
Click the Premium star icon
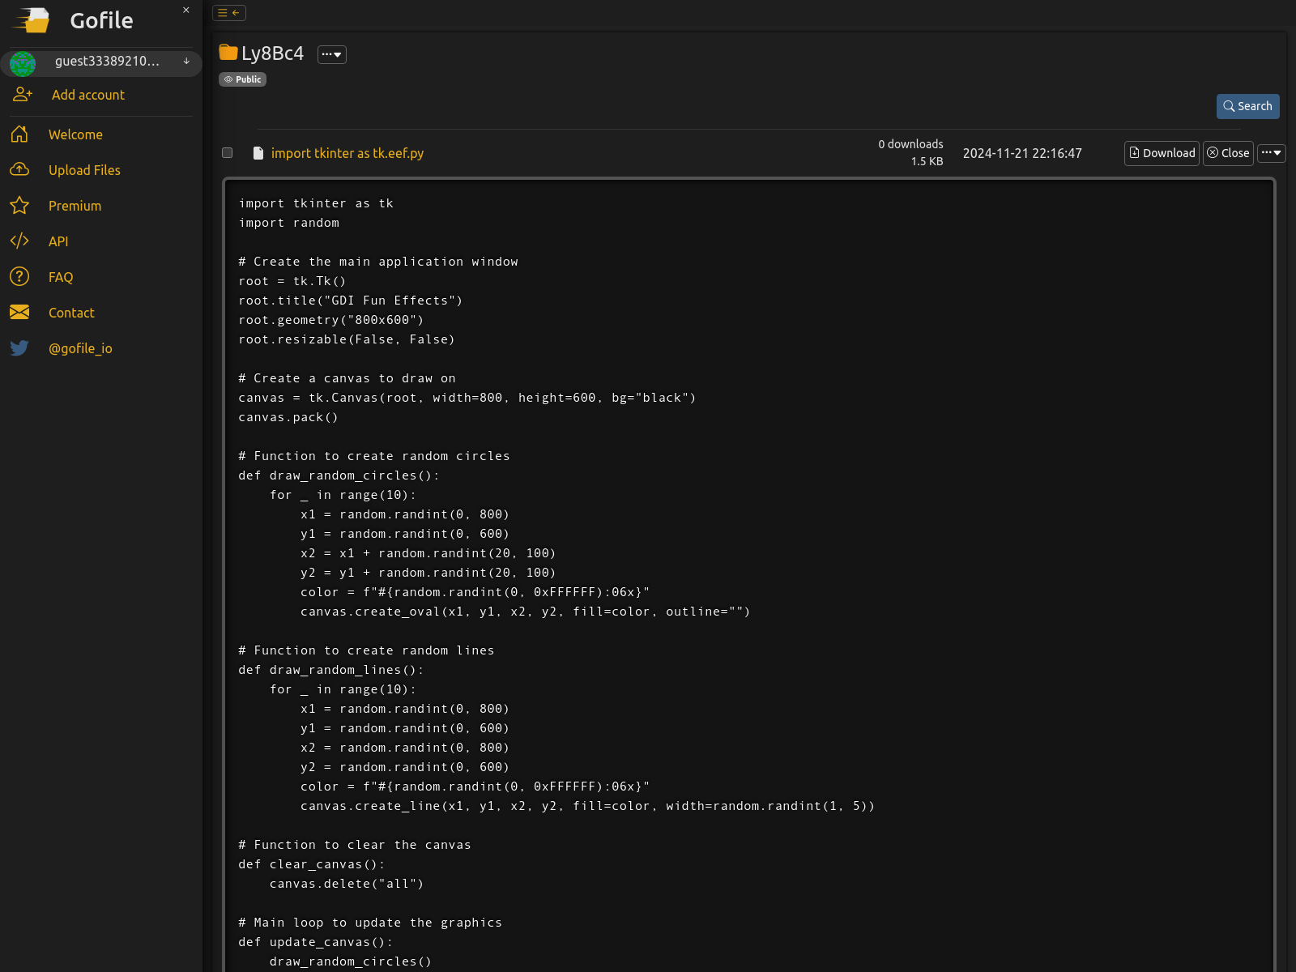19,206
